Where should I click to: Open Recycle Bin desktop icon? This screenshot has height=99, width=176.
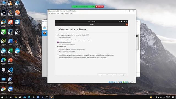[x=3, y=70]
